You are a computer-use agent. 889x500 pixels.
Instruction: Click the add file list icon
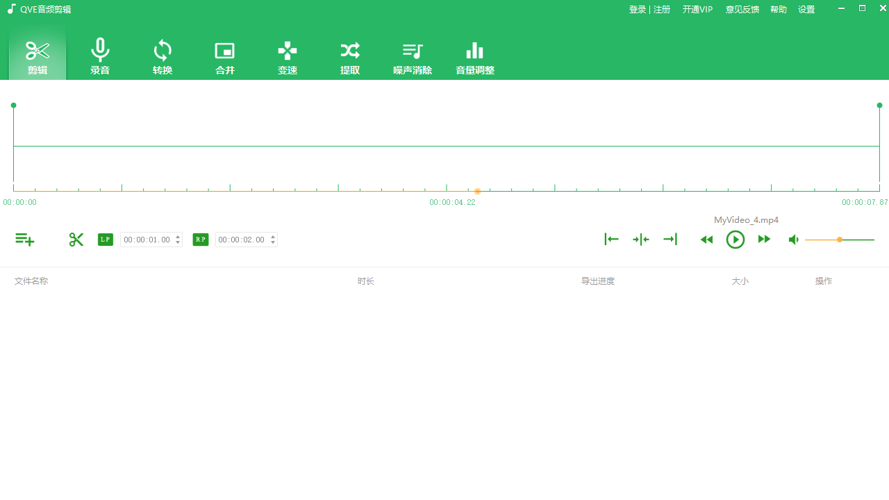[x=25, y=240]
